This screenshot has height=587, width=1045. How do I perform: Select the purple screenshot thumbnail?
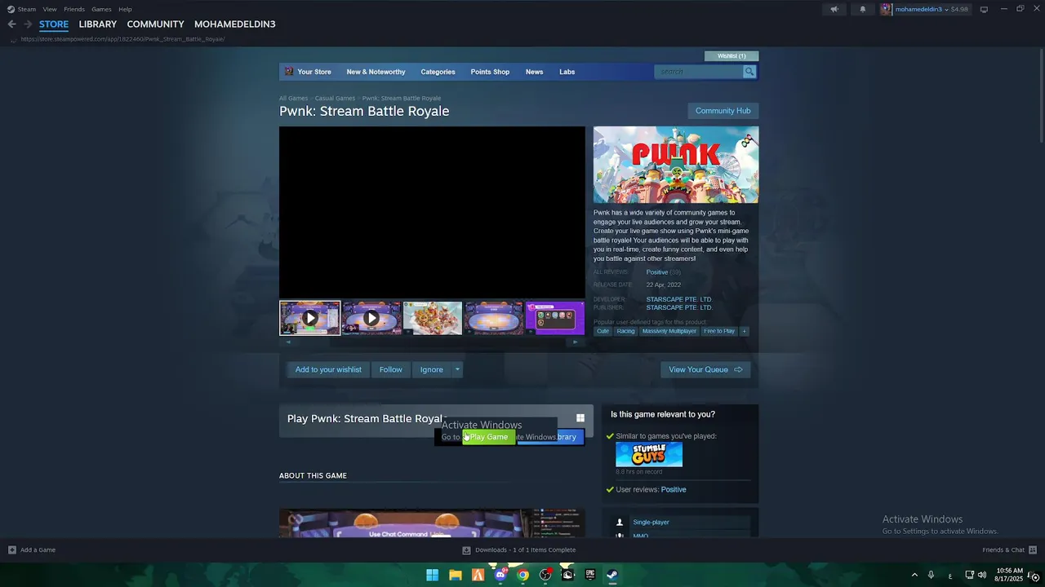click(555, 318)
